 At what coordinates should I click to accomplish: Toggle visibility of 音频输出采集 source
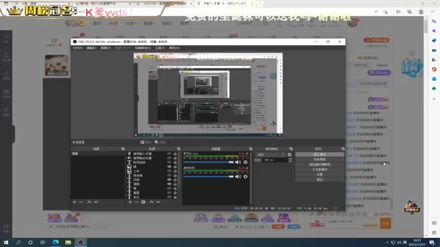169,158
